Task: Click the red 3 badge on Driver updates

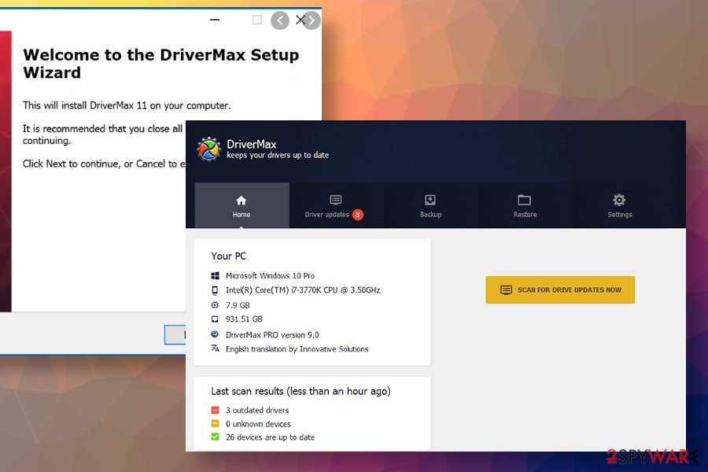Action: pyautogui.click(x=358, y=215)
